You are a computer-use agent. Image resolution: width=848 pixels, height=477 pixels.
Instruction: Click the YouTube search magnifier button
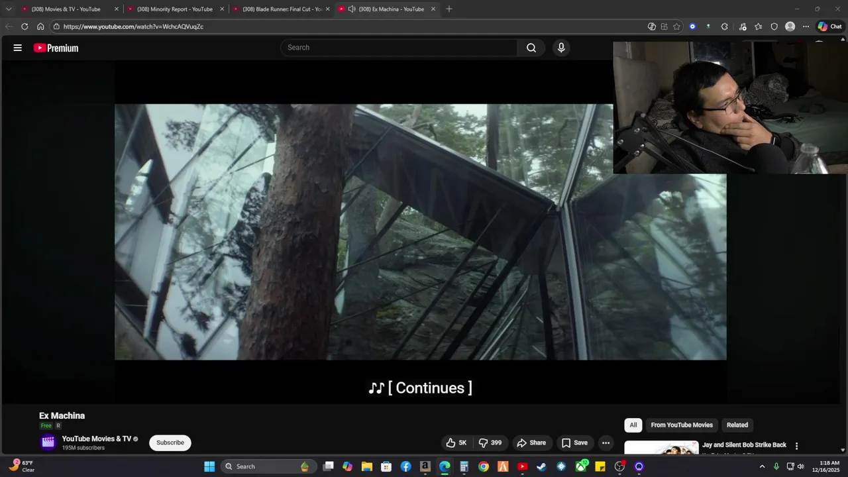click(531, 48)
